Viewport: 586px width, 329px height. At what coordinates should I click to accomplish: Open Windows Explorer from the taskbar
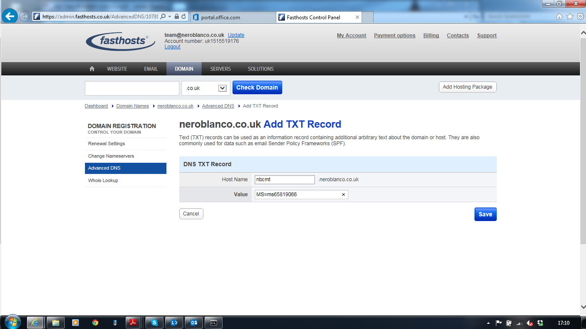pos(55,323)
